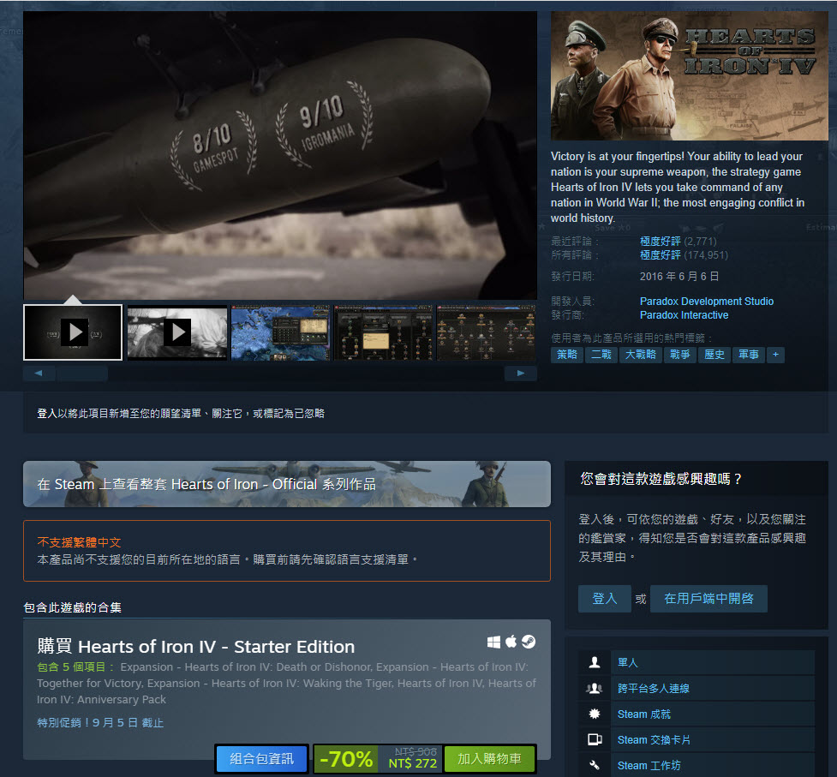This screenshot has width=837, height=777.
Task: Click 加入購物車 add to cart button
Action: click(489, 759)
